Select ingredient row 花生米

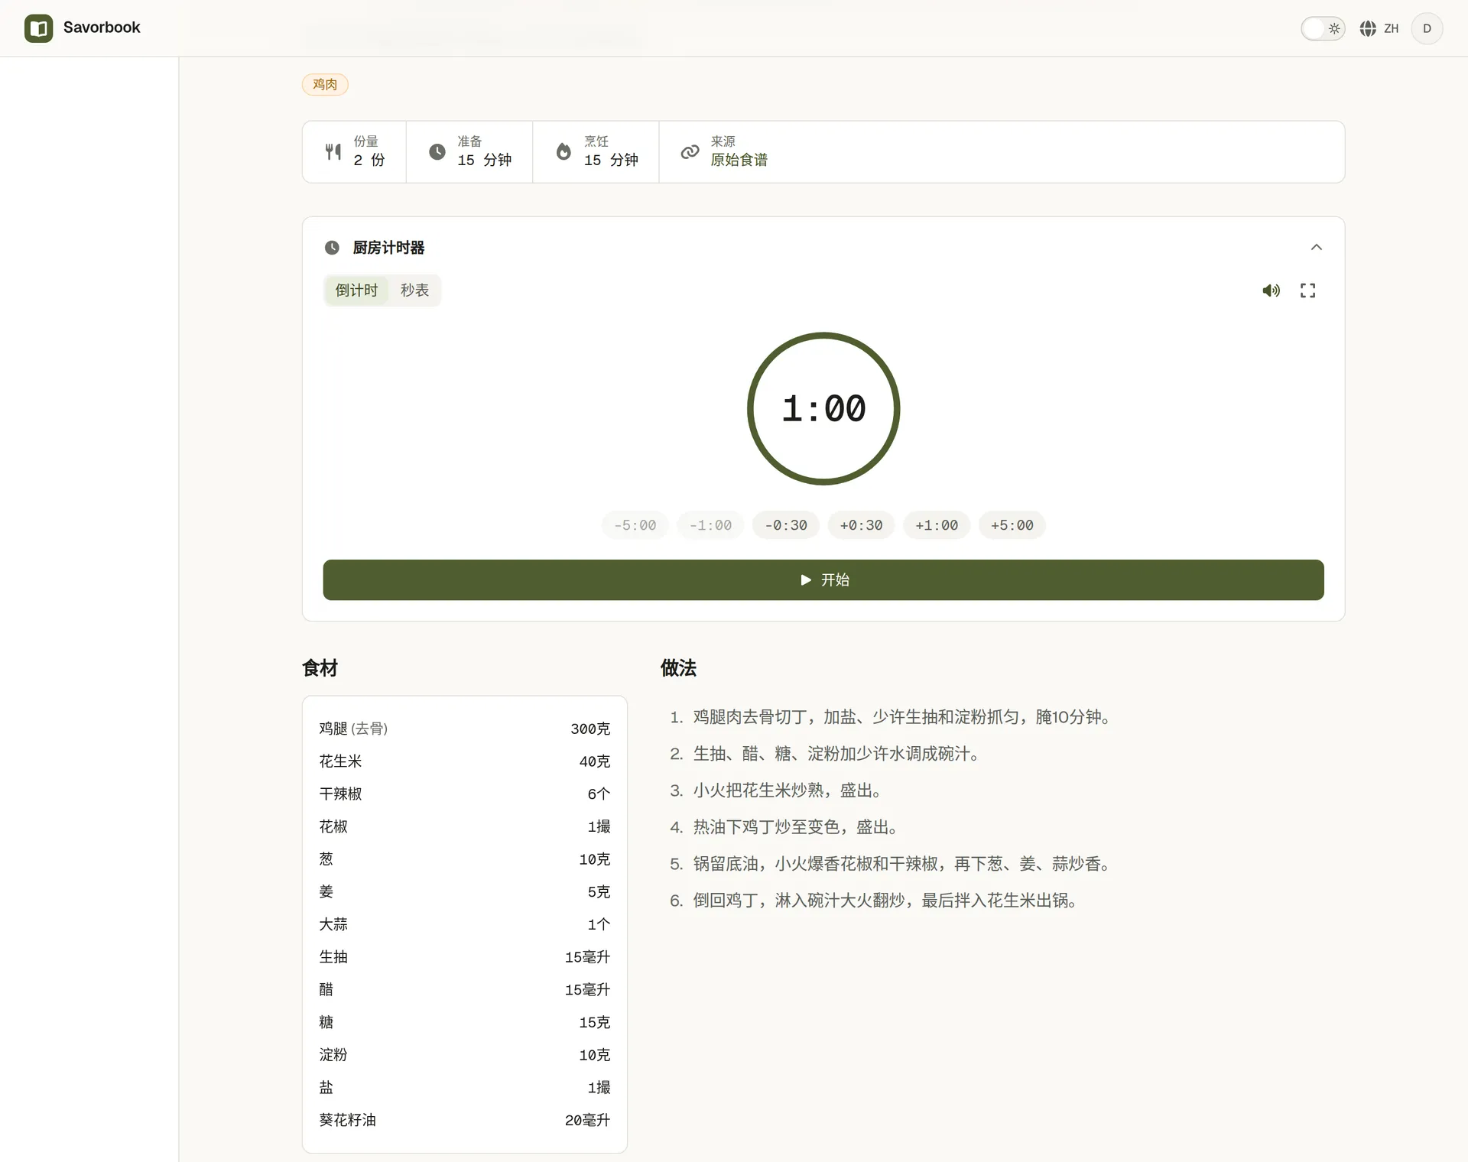(465, 761)
